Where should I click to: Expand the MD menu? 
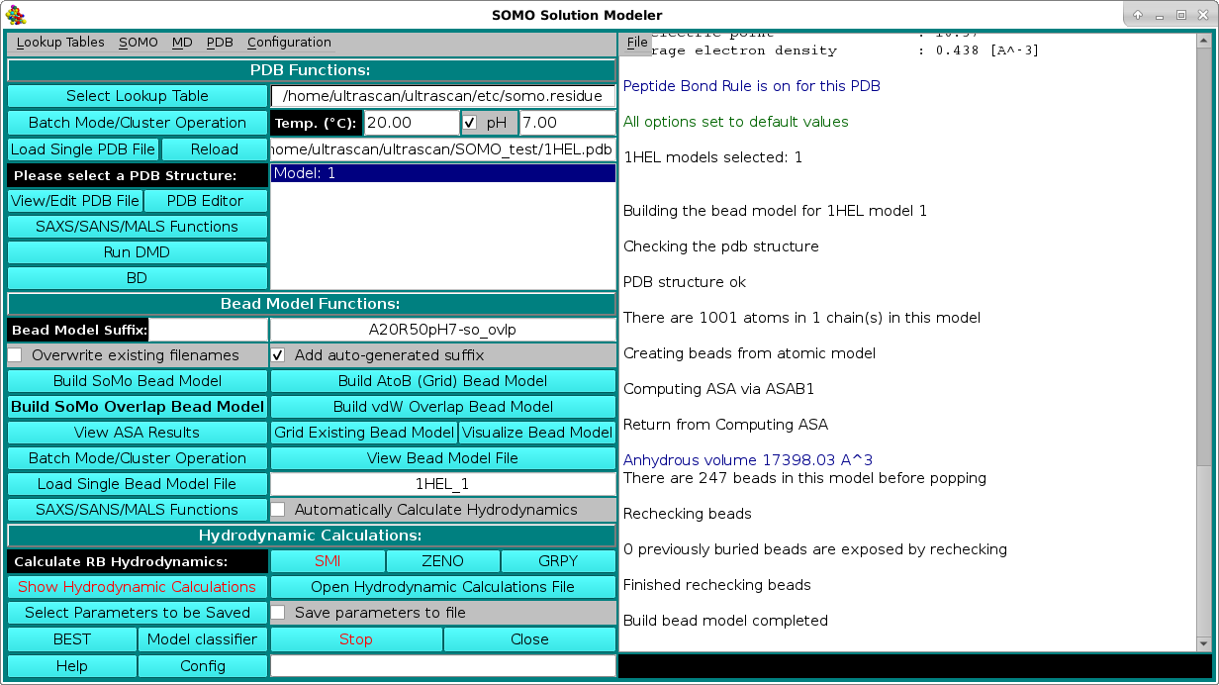coord(182,43)
